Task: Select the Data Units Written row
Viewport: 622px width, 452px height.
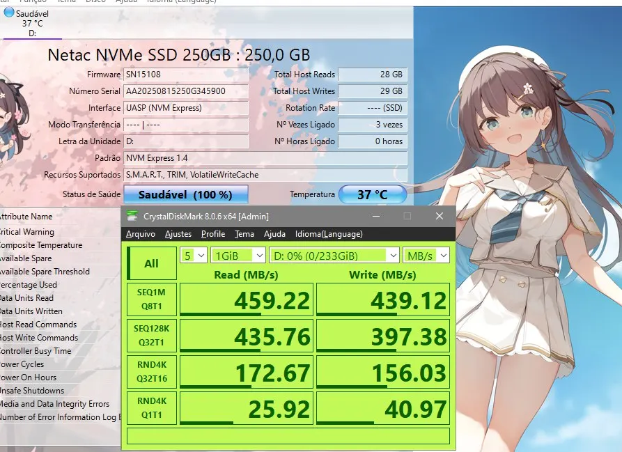Action: click(61, 311)
